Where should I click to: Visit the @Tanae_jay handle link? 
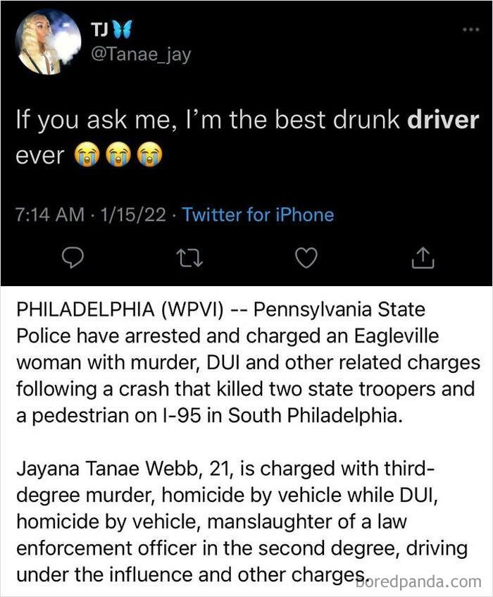coord(141,55)
